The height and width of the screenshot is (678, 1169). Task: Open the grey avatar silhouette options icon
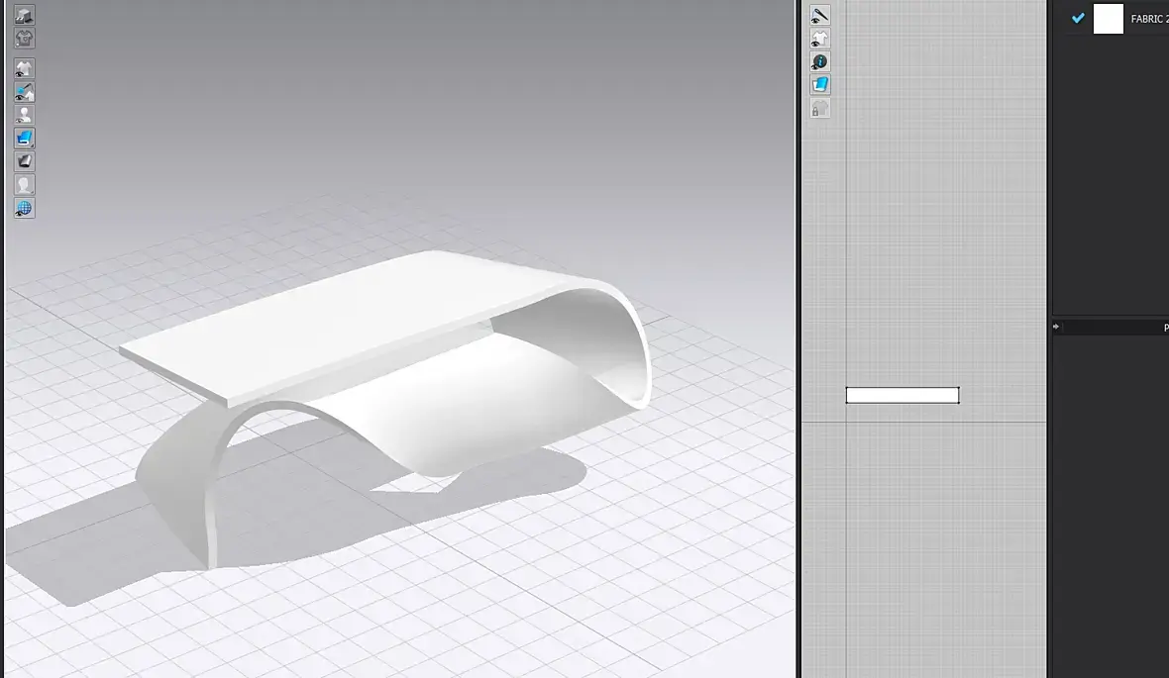24,184
